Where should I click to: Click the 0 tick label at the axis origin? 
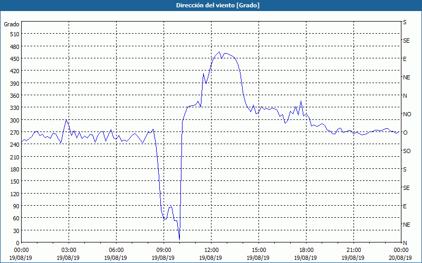click(x=18, y=243)
